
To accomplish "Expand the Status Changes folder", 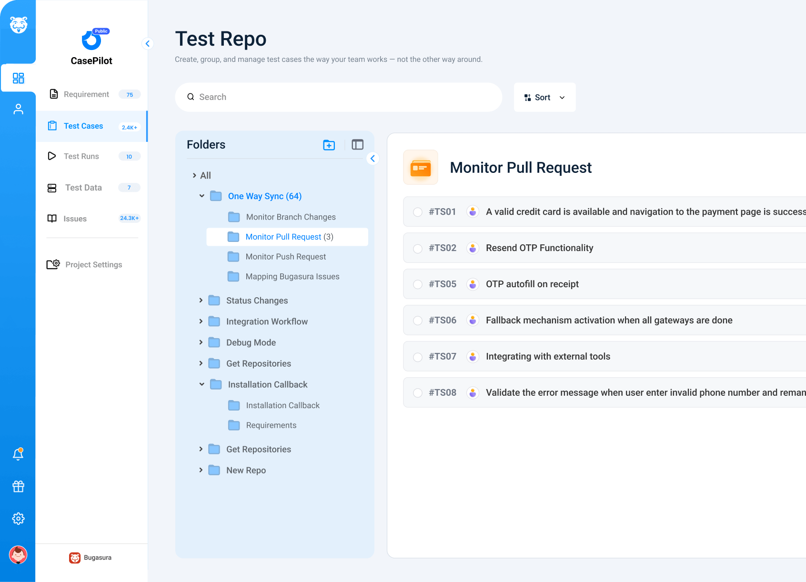I will pyautogui.click(x=201, y=301).
